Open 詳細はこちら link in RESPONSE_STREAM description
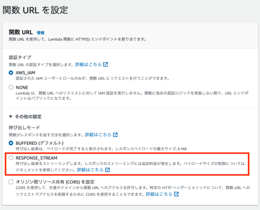Screen dimensions: 260x210 (90, 170)
